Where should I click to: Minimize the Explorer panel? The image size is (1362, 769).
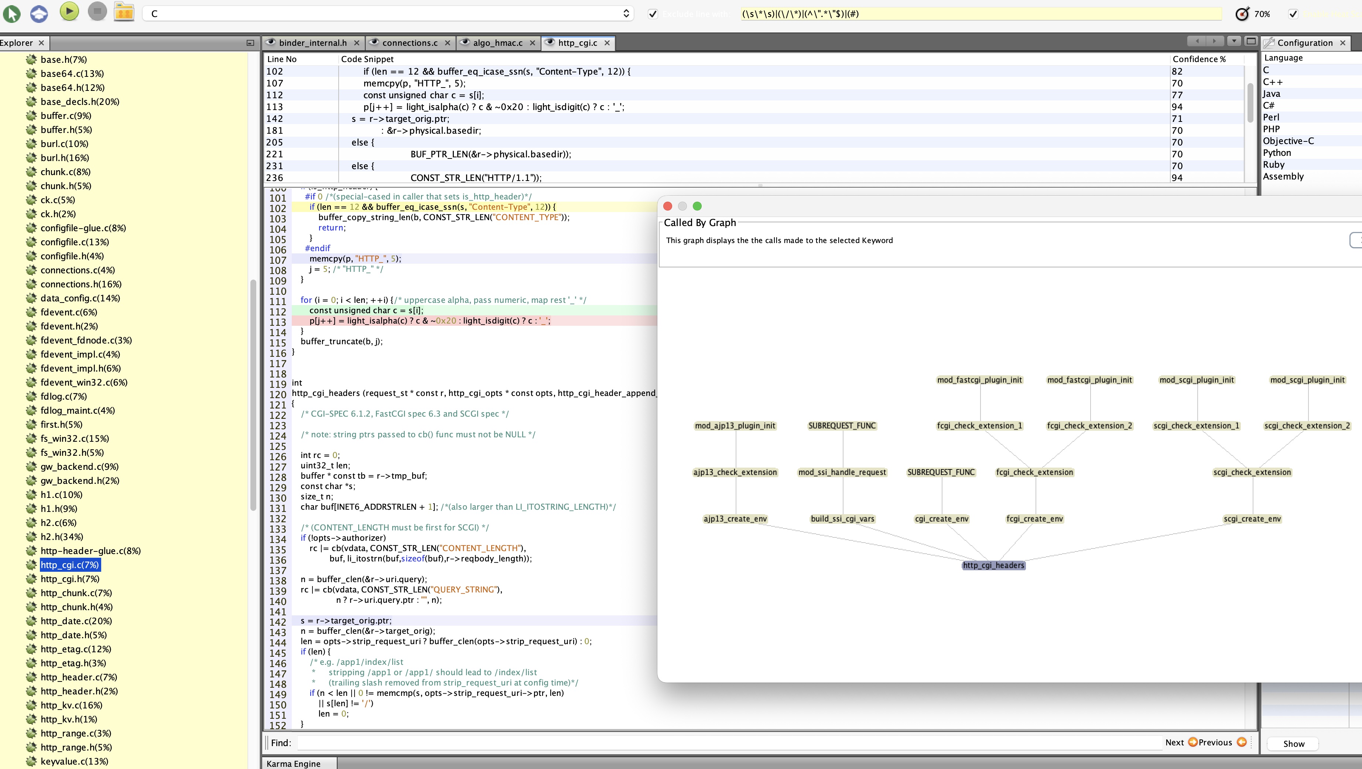click(250, 43)
